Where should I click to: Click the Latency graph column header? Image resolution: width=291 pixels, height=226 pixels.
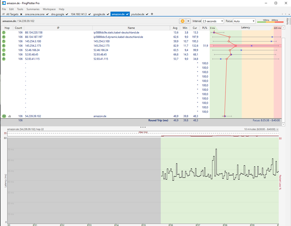point(246,27)
